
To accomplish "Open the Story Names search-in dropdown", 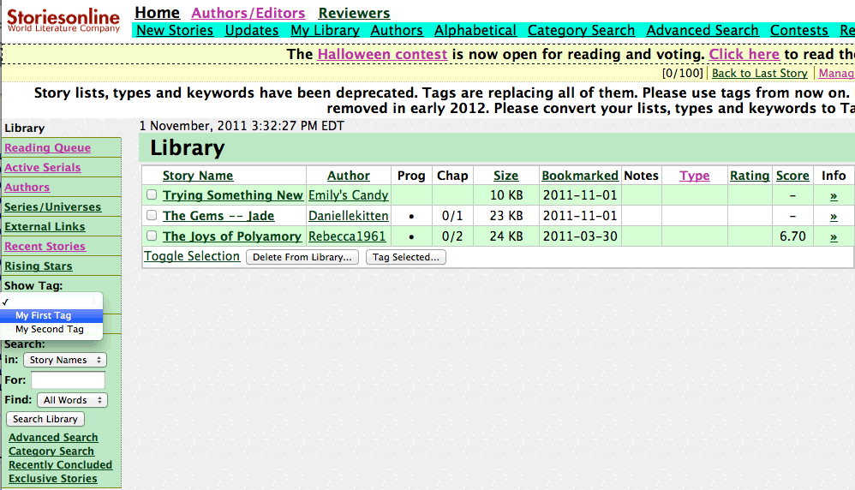I will click(65, 360).
